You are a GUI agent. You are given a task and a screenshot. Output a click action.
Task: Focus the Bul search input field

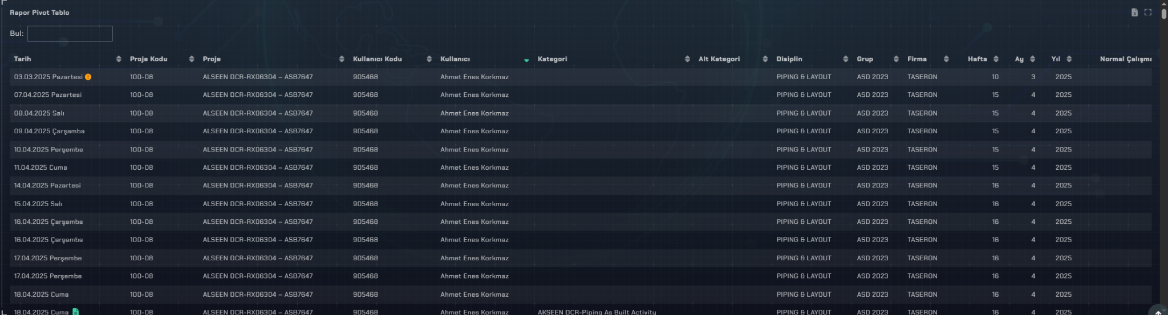coord(70,34)
